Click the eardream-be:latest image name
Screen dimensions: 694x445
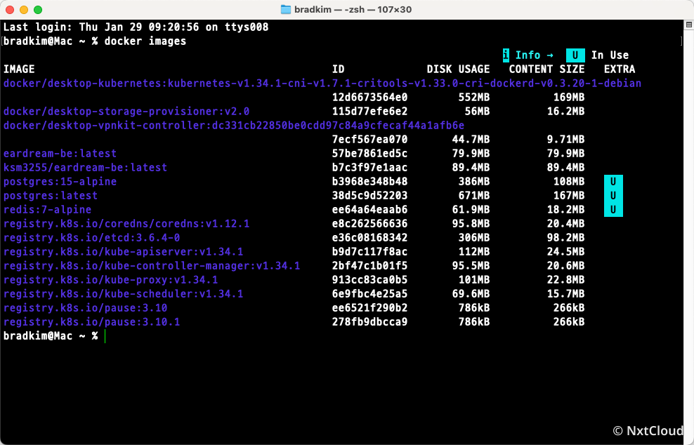click(x=60, y=154)
